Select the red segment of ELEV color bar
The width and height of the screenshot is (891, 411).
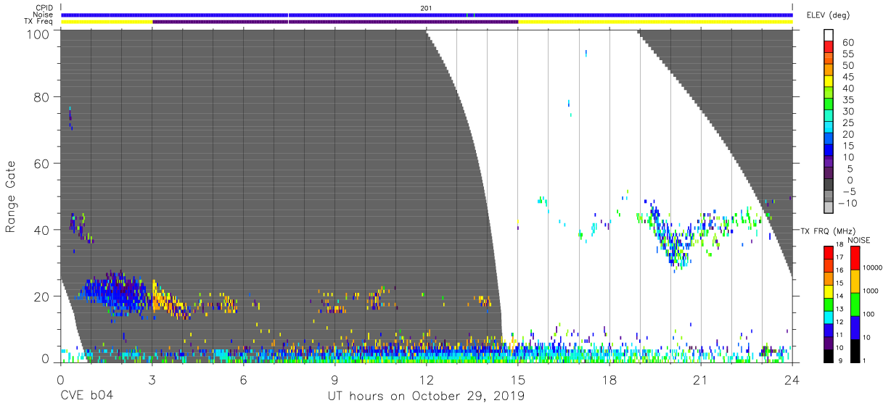coord(829,47)
